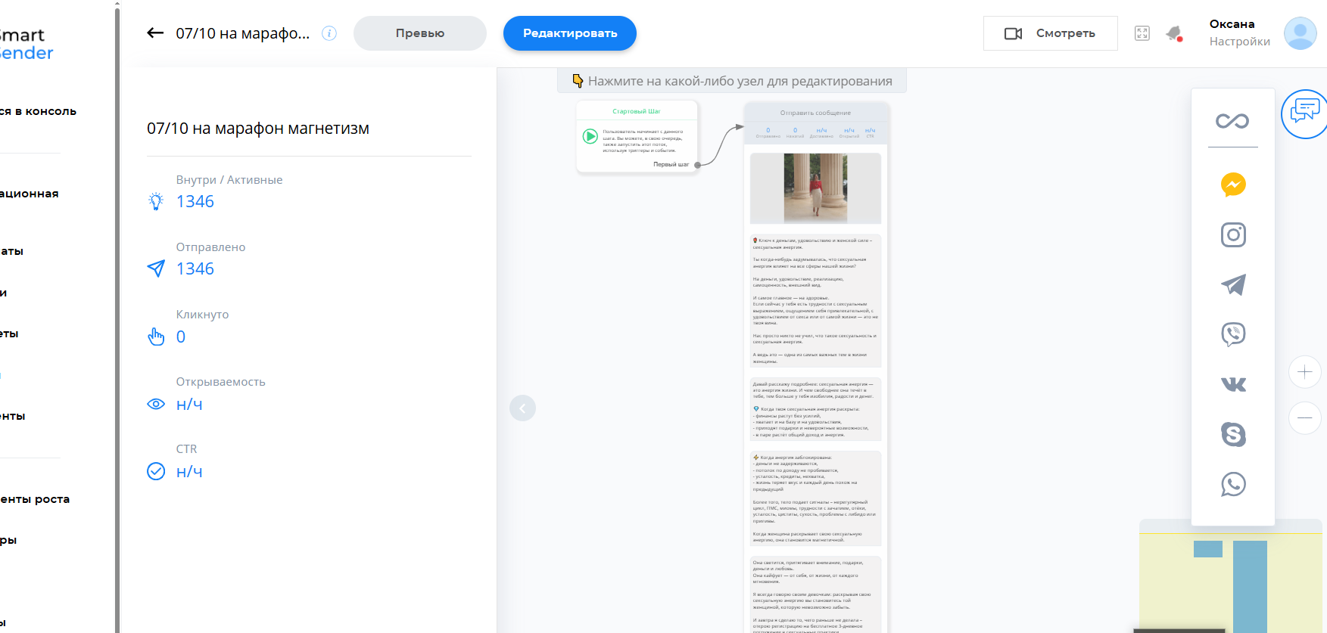Select the Первый шаг output connector
The width and height of the screenshot is (1327, 633).
[x=697, y=164]
